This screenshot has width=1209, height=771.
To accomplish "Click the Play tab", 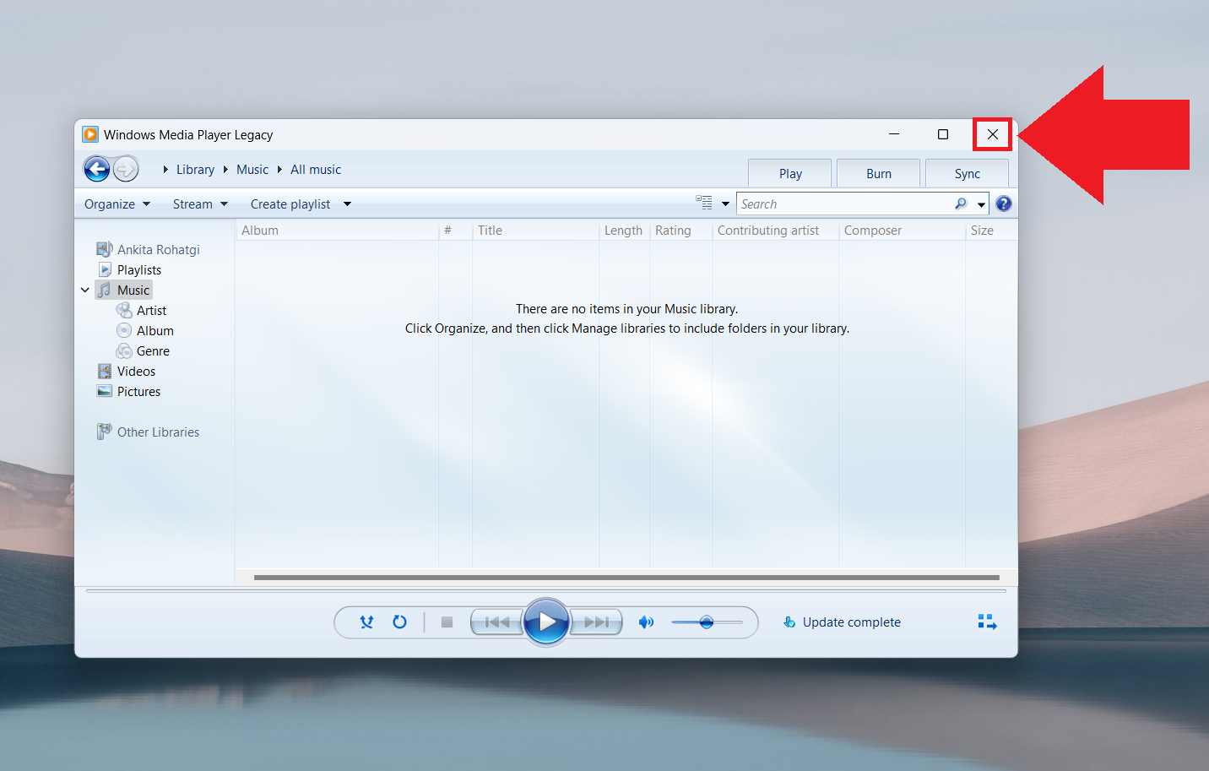I will (x=789, y=173).
